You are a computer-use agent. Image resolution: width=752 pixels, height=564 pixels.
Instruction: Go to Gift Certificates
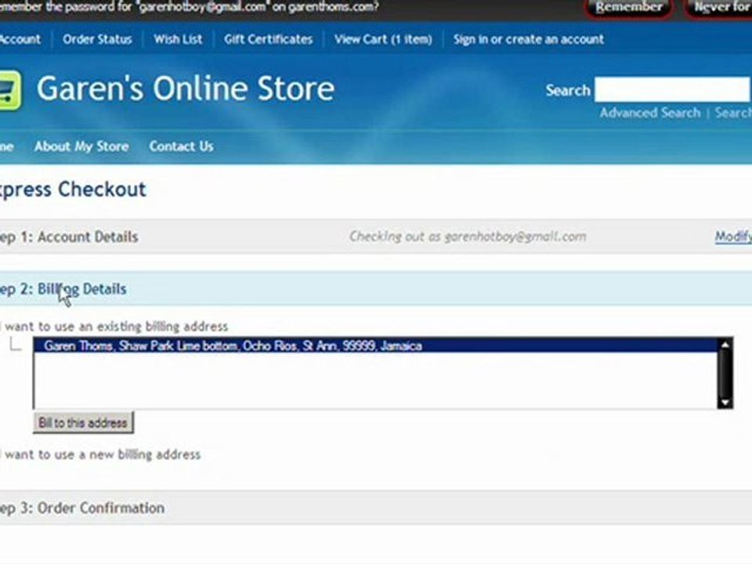269,39
